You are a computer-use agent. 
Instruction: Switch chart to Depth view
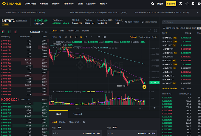[x=154, y=37]
